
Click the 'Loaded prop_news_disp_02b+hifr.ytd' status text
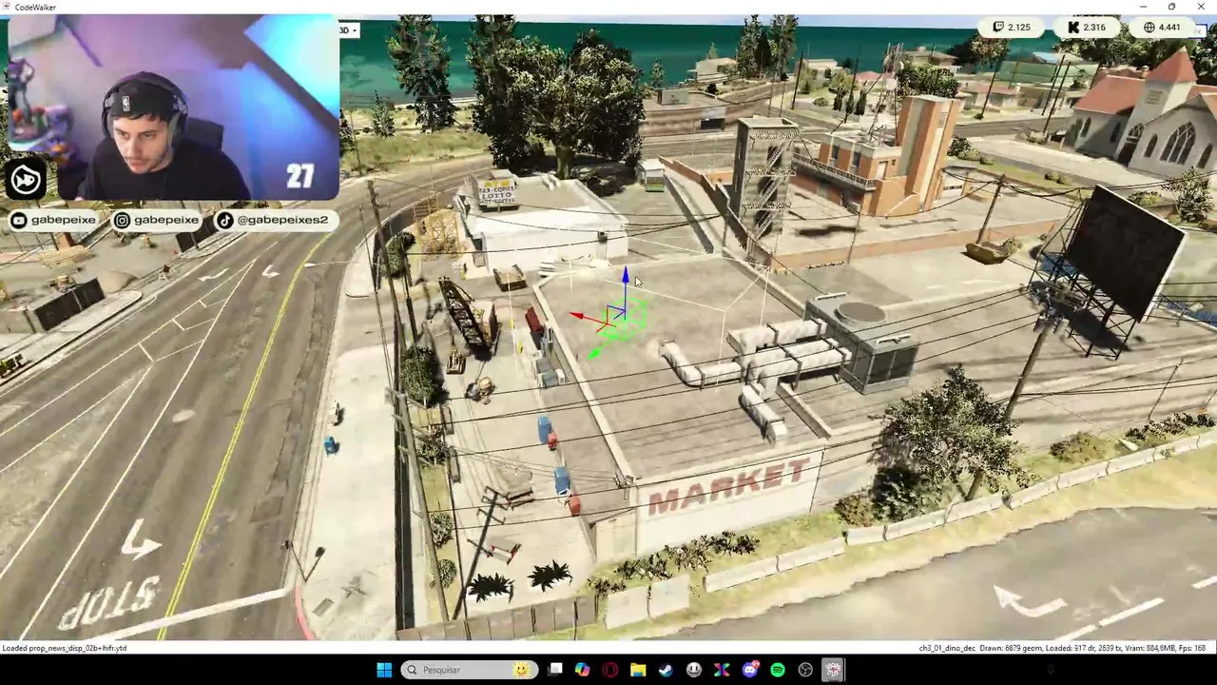tap(65, 648)
